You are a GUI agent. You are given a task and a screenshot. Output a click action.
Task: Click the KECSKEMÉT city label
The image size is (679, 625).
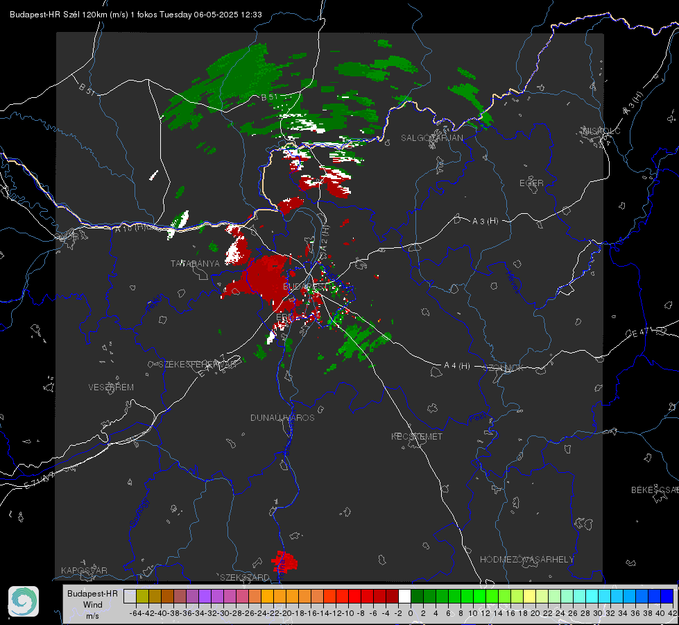(x=417, y=436)
